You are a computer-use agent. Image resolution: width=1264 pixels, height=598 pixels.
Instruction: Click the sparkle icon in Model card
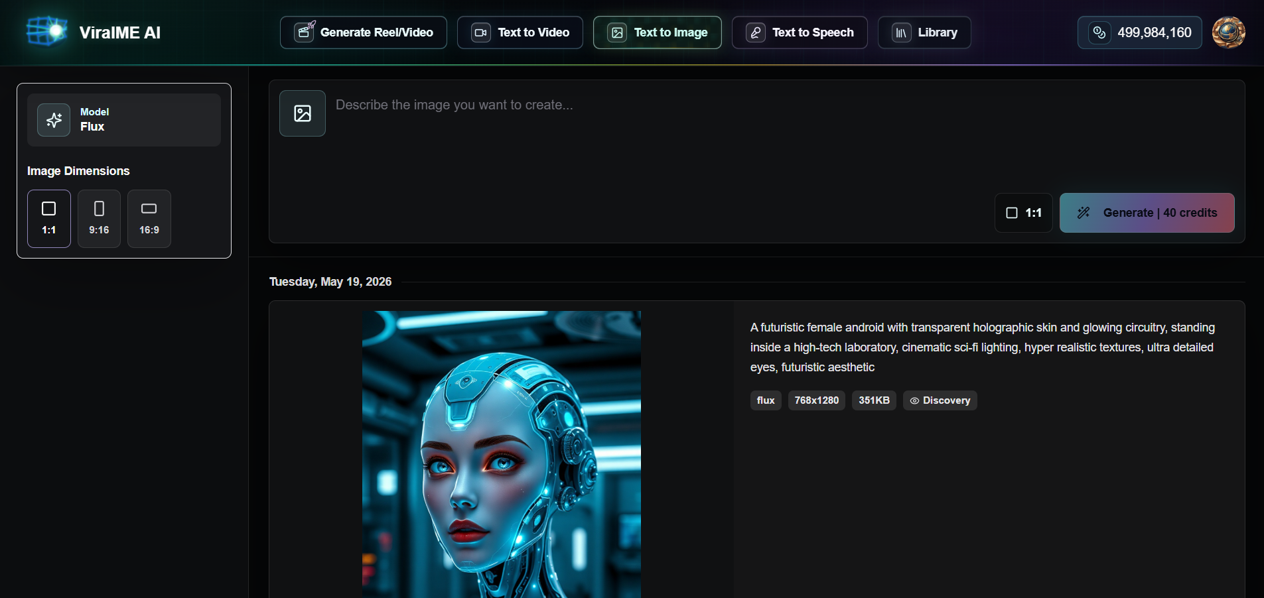pos(54,120)
